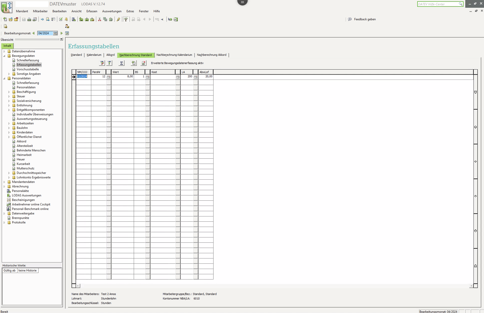Toggle the tree overview icon in toolbar
Image resolution: width=484 pixels, height=313 pixels.
click(126, 19)
